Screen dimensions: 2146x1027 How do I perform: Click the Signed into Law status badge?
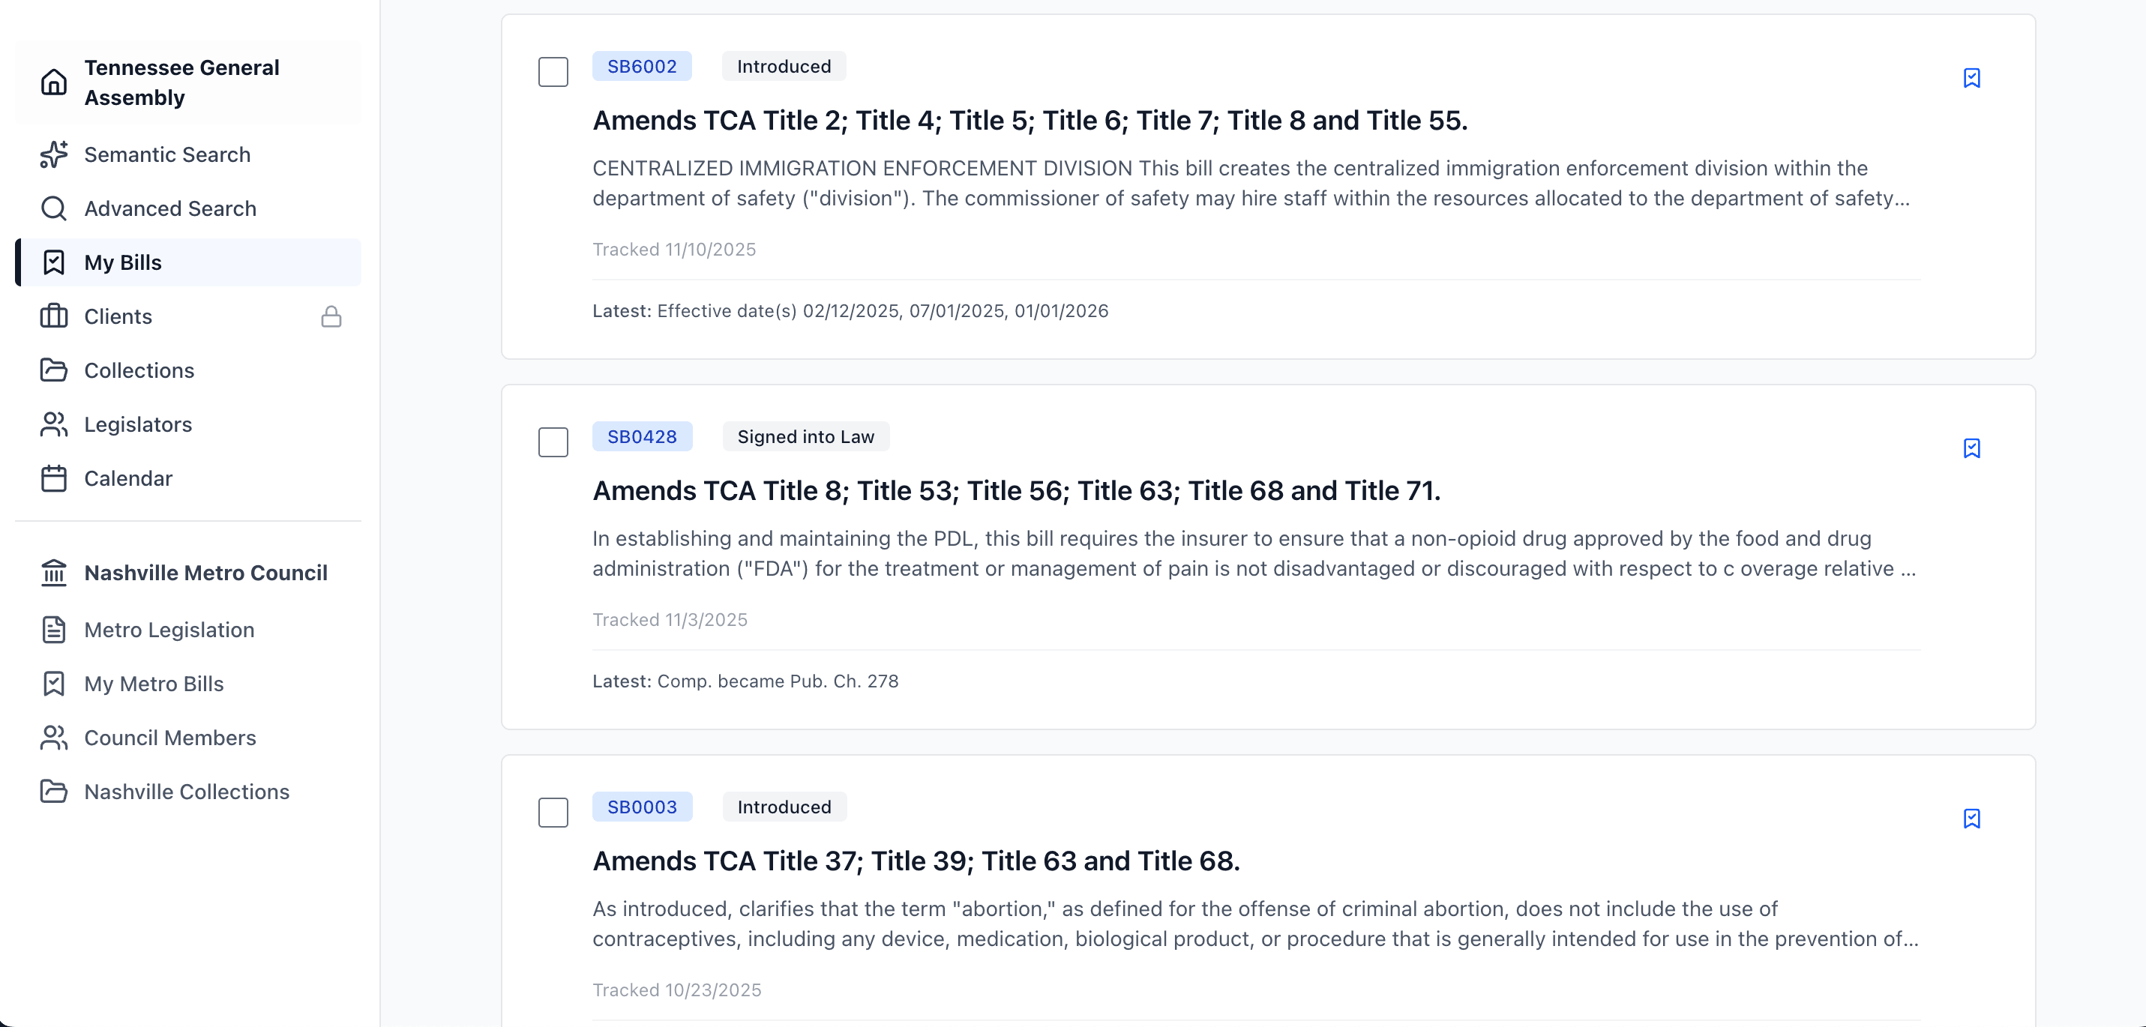(805, 436)
